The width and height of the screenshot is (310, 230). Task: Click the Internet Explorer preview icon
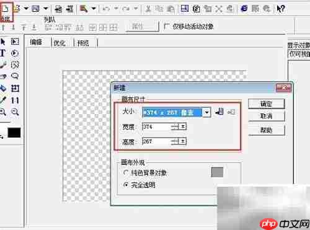point(244,9)
